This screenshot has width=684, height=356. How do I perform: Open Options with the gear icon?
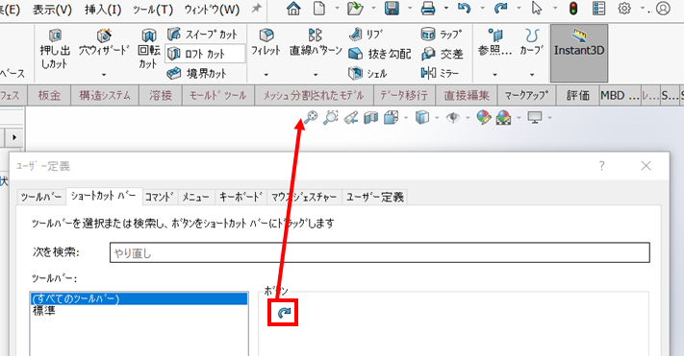coord(624,9)
